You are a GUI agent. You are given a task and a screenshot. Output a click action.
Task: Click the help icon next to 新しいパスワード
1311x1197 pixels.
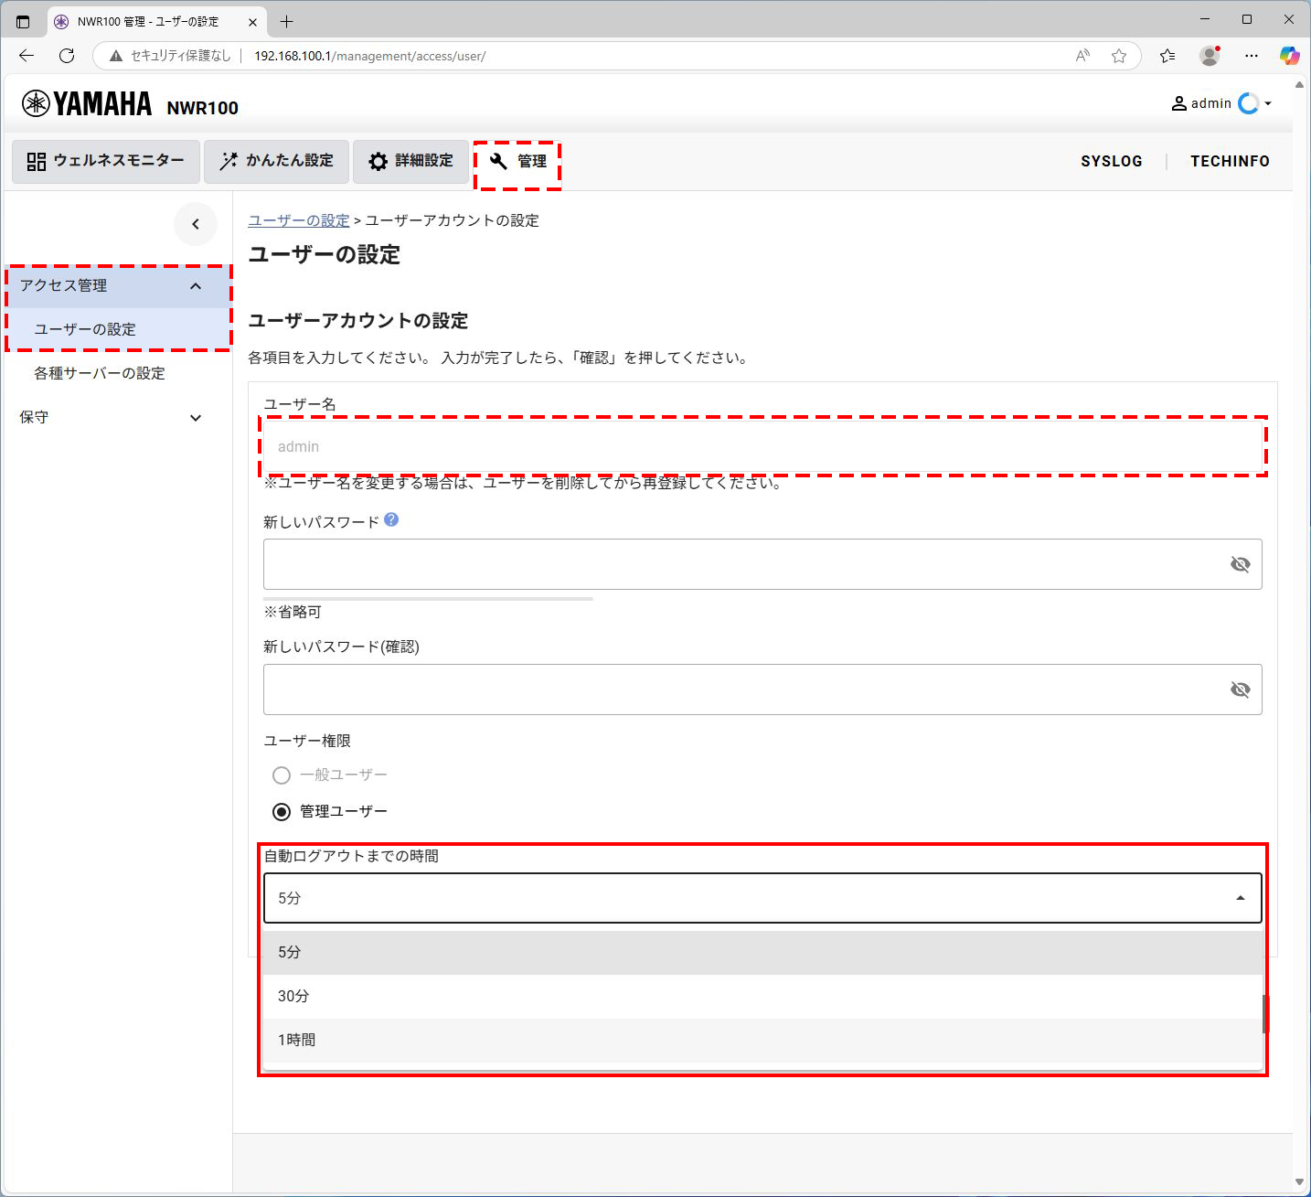[x=391, y=518]
